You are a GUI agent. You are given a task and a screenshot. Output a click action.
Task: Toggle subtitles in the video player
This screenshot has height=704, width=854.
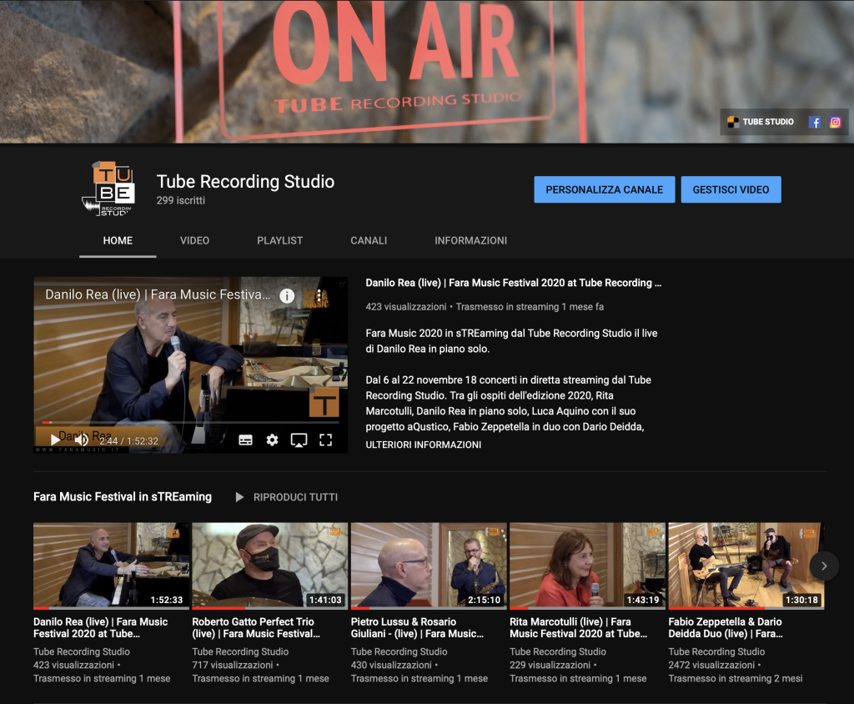pyautogui.click(x=246, y=440)
